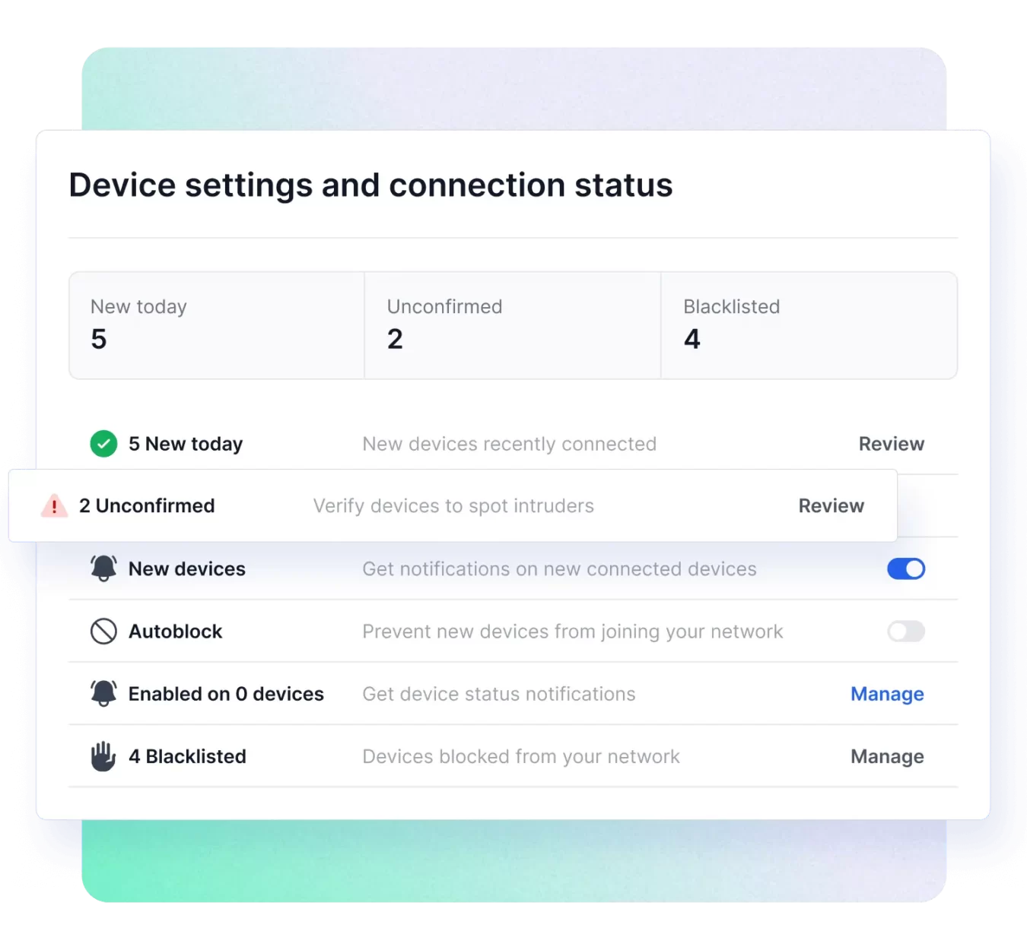The height and width of the screenshot is (950, 1027).
Task: Select the Unconfirmed summary card
Action: [513, 325]
